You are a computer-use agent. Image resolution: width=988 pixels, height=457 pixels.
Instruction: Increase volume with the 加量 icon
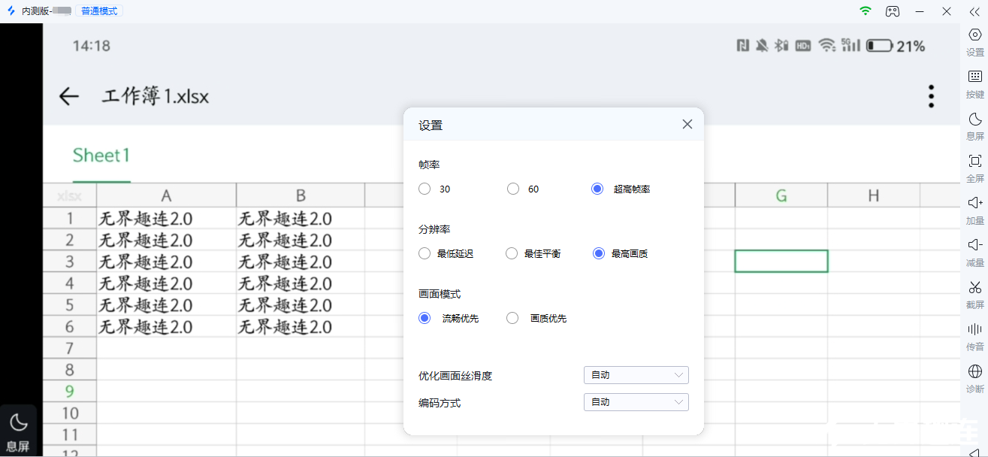(974, 203)
